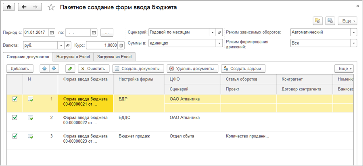Click the move row up arrow

point(45,69)
